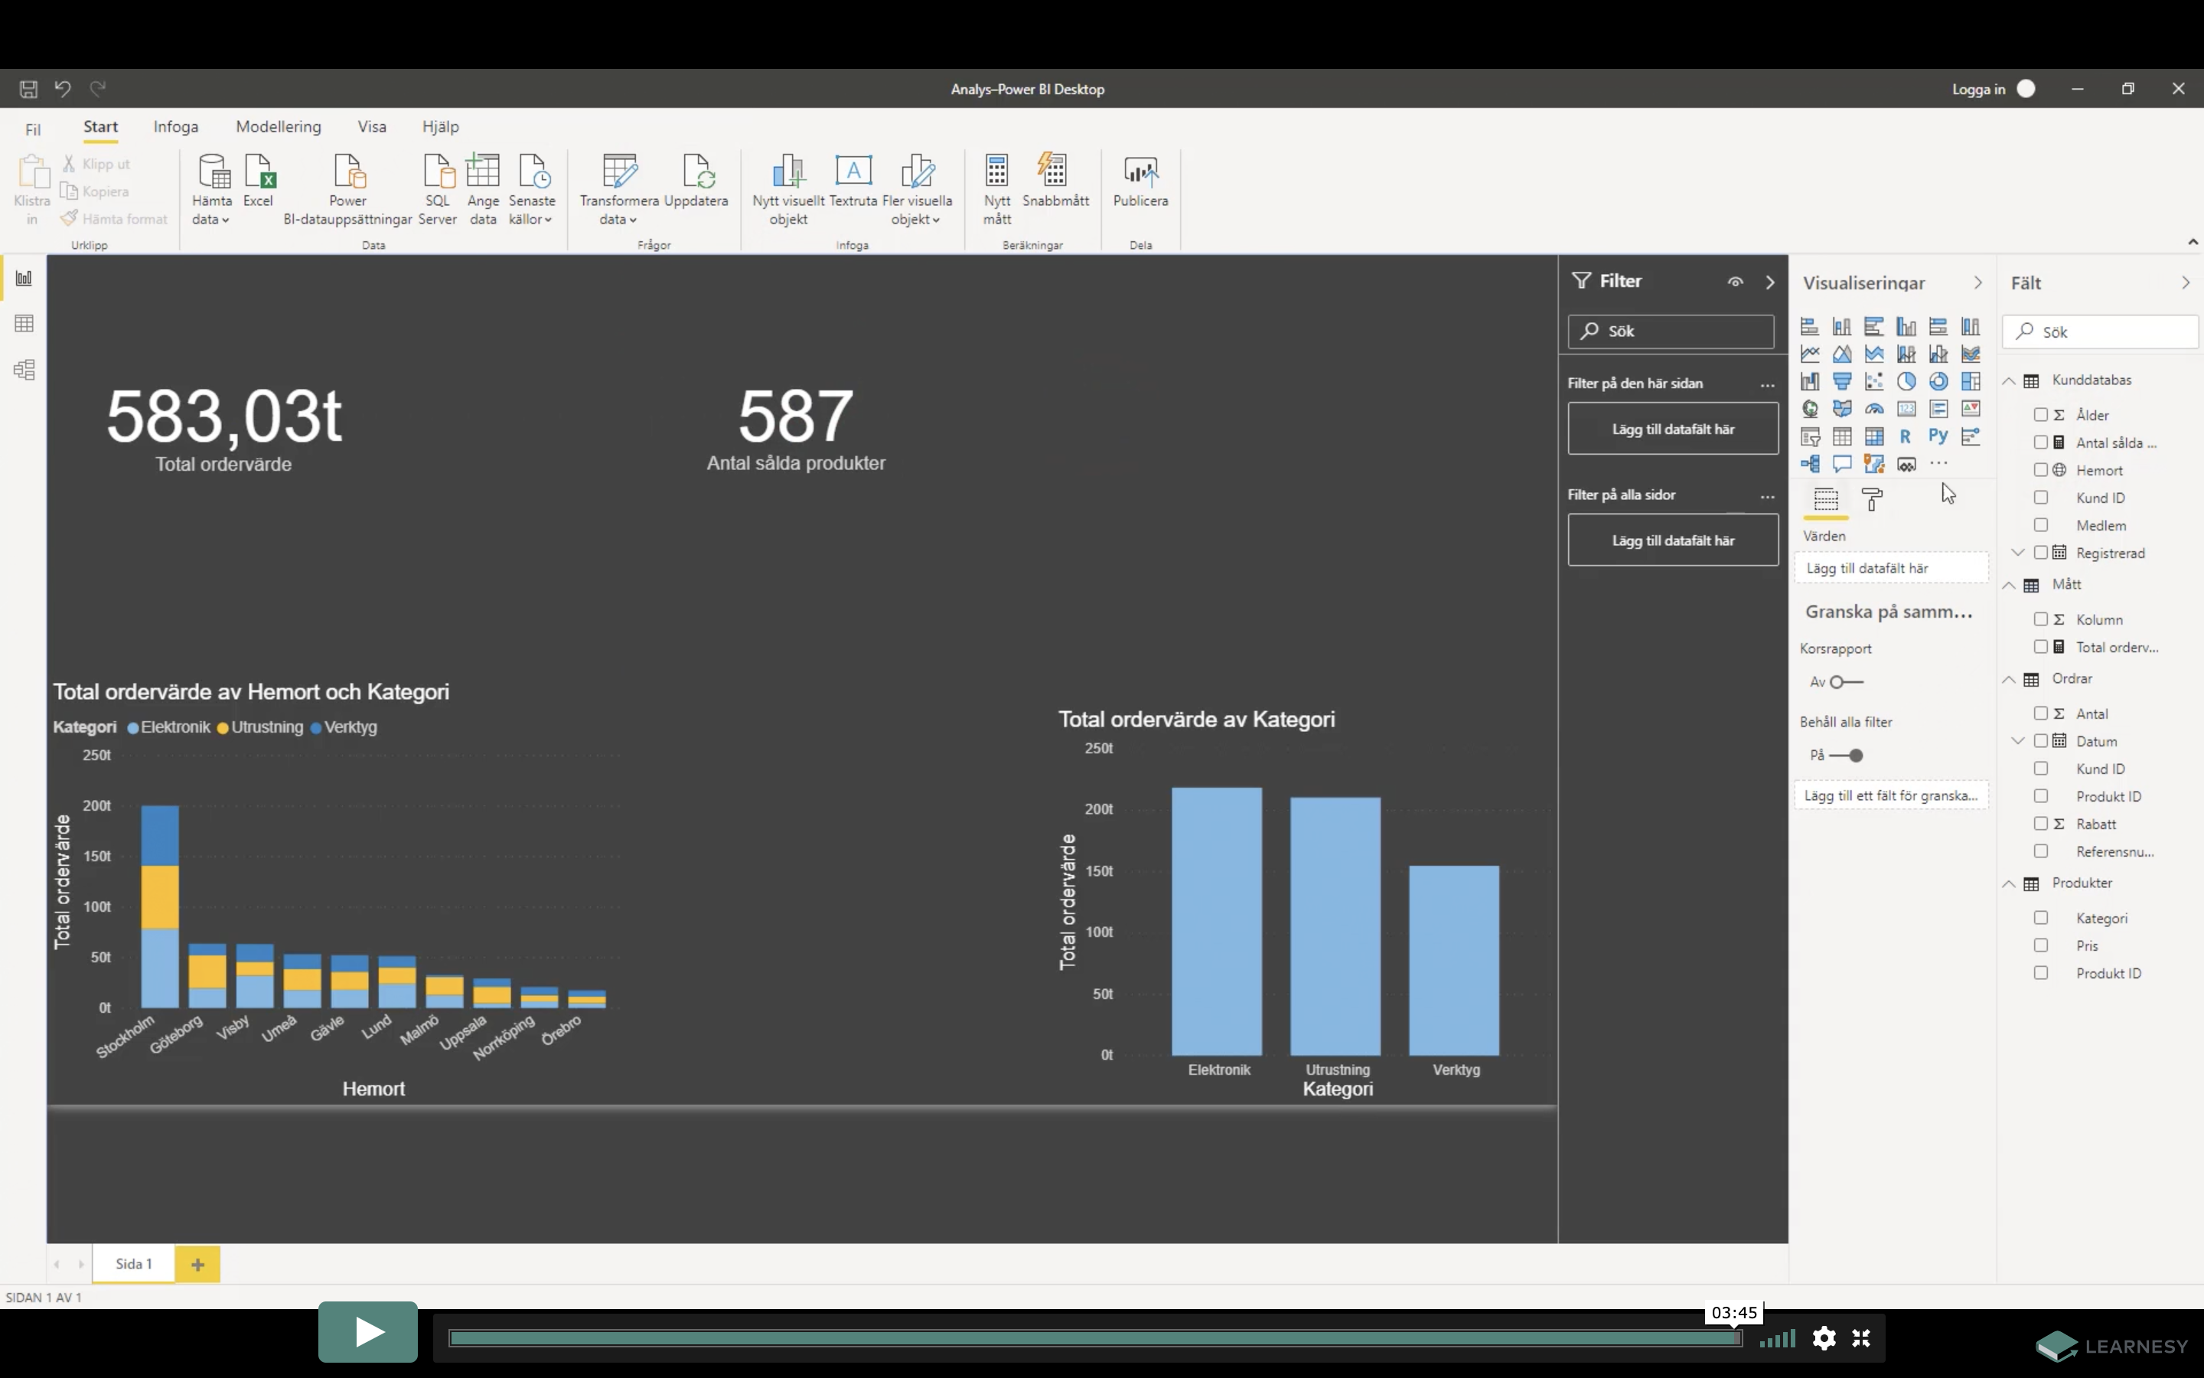
Task: Switch to Model view in left sidebar
Action: (24, 369)
